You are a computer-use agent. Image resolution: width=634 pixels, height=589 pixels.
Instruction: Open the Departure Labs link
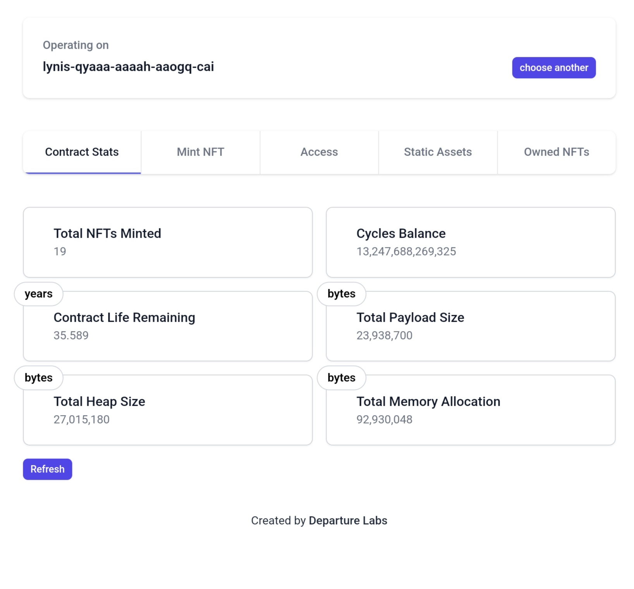347,520
